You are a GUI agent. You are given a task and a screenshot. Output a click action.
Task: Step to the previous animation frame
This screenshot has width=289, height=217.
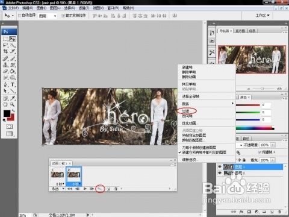pos(77,189)
